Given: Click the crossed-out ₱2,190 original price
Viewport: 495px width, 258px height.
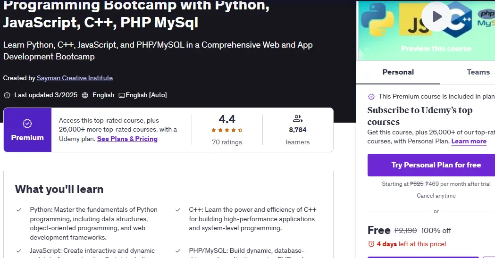Looking at the screenshot, I should pos(406,231).
